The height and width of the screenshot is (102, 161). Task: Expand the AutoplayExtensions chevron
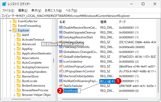(x=14, y=67)
